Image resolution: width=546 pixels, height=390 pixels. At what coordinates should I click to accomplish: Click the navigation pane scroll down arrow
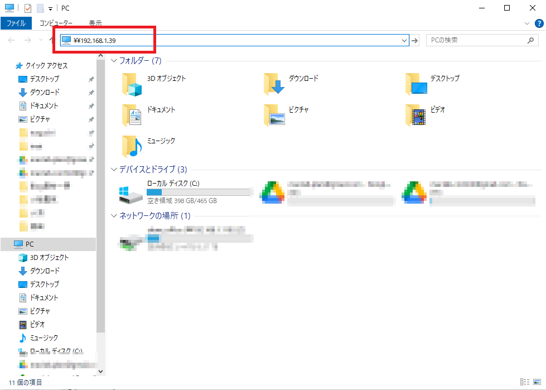[x=100, y=371]
